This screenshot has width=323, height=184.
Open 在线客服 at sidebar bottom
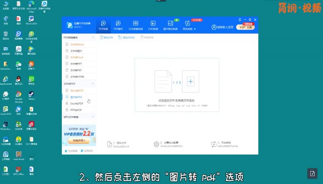click(72, 151)
